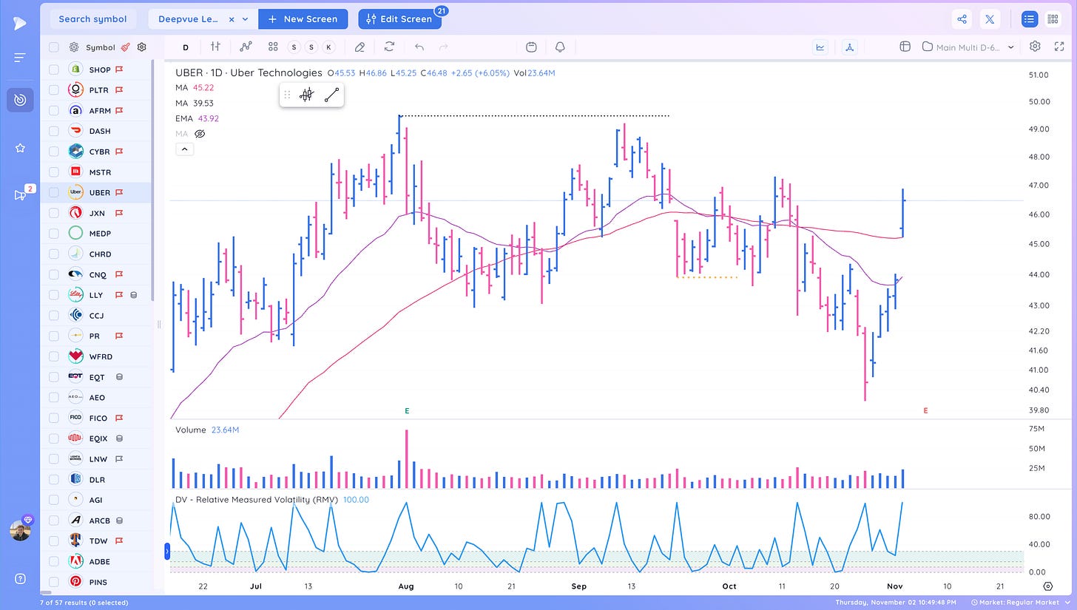Screen dimensions: 1077x610
Task: Check the LLY row checkbox
Action: (54, 295)
